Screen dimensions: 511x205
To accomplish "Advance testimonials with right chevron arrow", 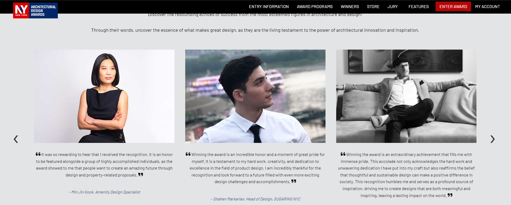I will 493,139.
